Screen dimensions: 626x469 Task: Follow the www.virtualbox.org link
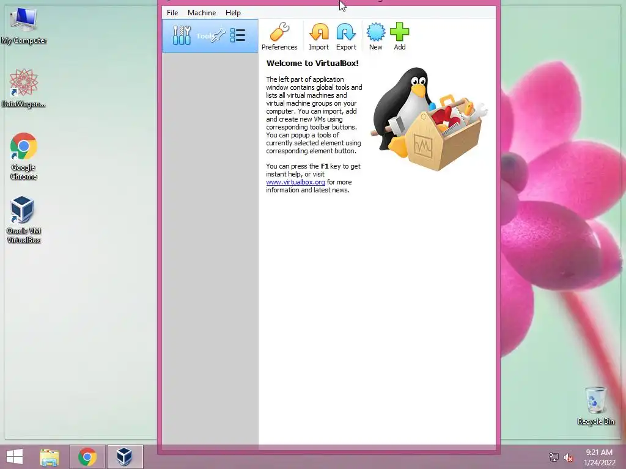[x=295, y=182]
